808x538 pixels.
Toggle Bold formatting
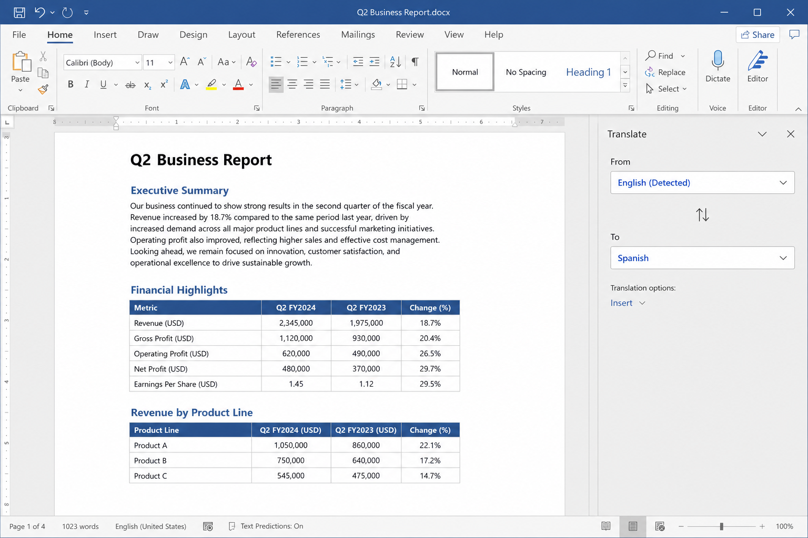(70, 85)
